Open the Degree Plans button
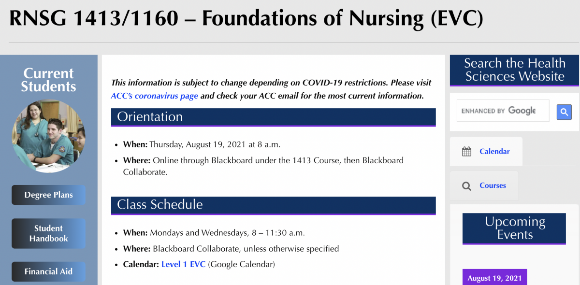 point(49,195)
